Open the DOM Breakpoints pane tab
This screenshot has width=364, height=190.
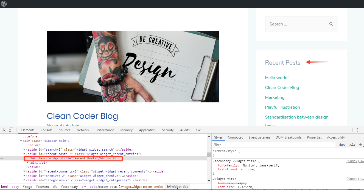point(289,137)
